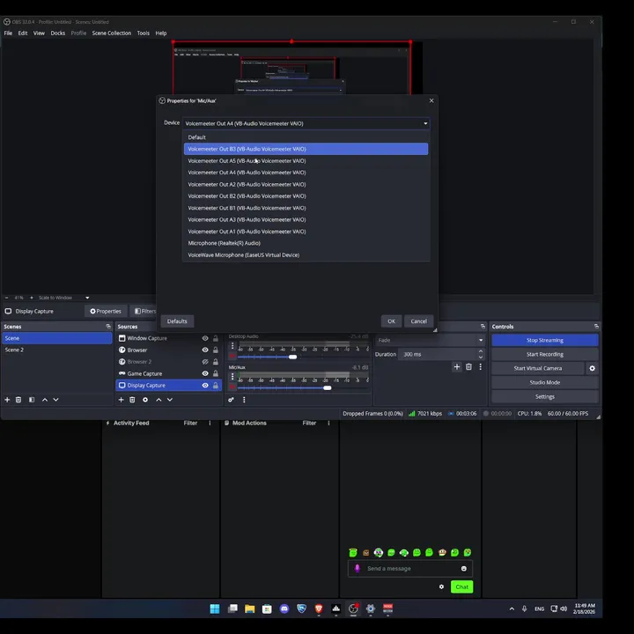This screenshot has height=634, width=634.
Task: Toggle visibility of Display Capture source
Action: click(205, 386)
